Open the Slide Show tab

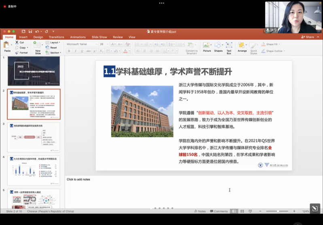pos(99,37)
